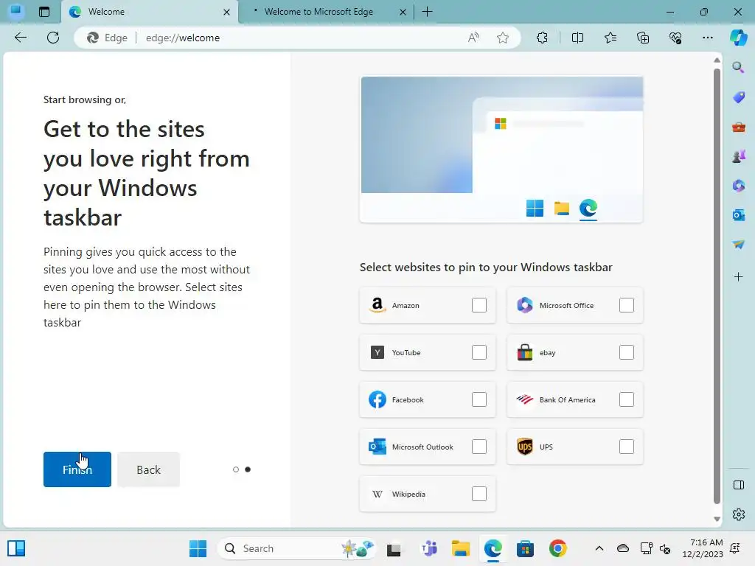
Task: Show hidden system tray icons chevron
Action: pyautogui.click(x=599, y=548)
